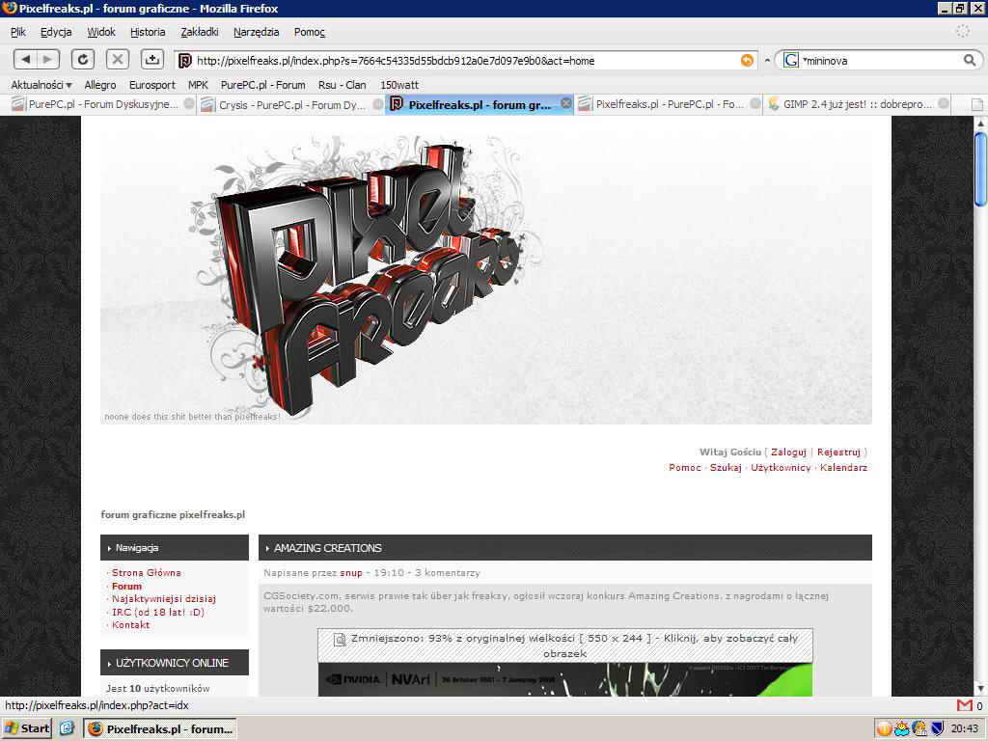Click the tray-with-arrow toolbar button beside Stop
Screen dimensions: 988x741
click(x=151, y=60)
